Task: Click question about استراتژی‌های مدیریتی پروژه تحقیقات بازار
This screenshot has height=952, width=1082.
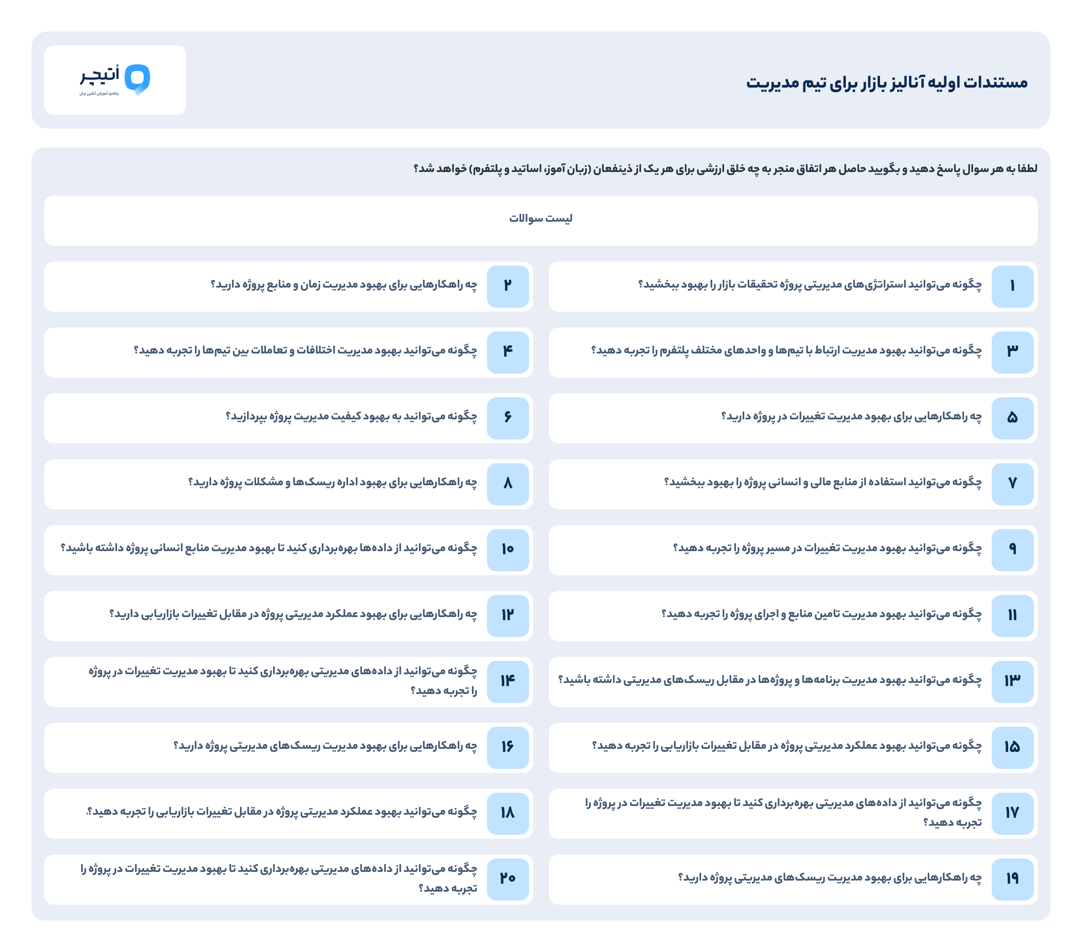Action: pyautogui.click(x=810, y=285)
